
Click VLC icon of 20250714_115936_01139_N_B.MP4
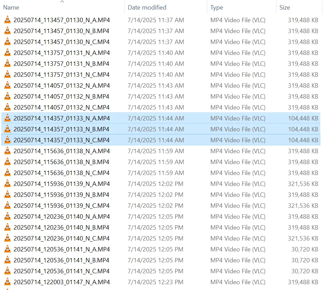(7, 195)
